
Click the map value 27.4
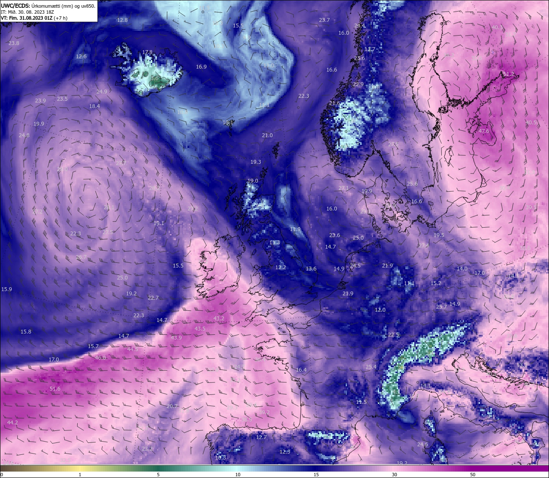tap(424, 246)
